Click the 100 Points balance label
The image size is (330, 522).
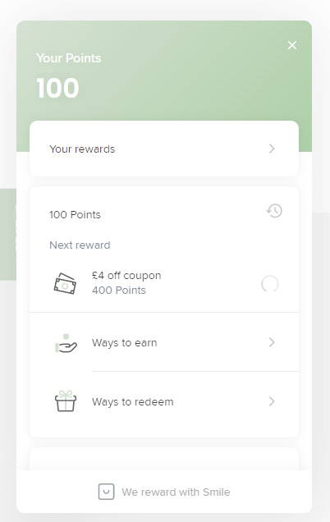tap(75, 215)
